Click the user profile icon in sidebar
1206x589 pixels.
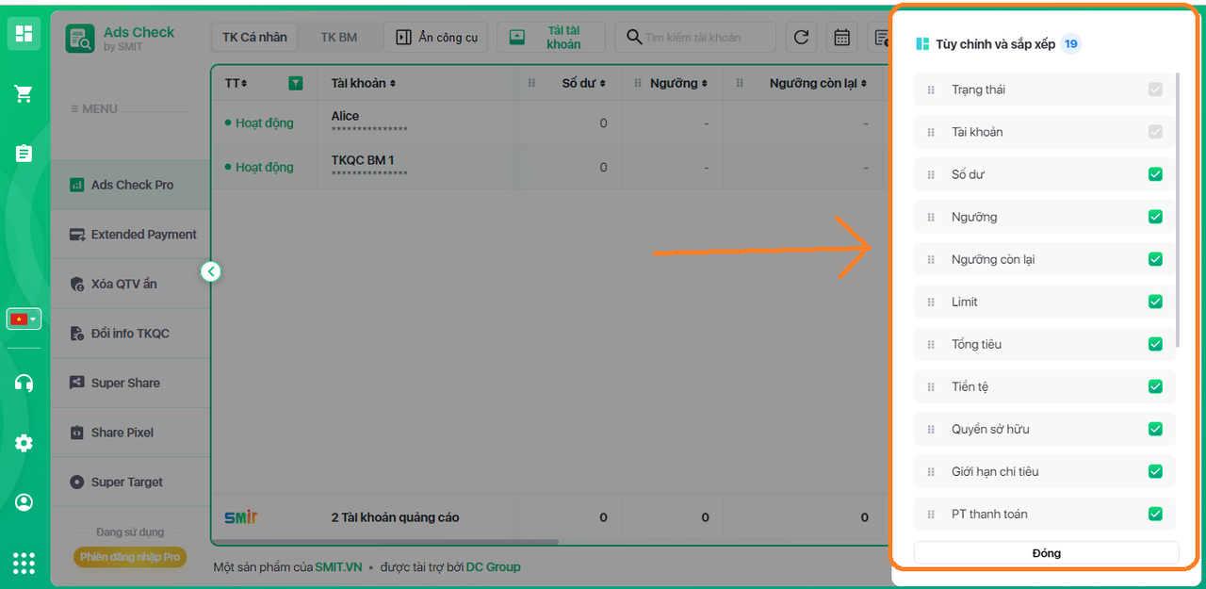click(24, 502)
